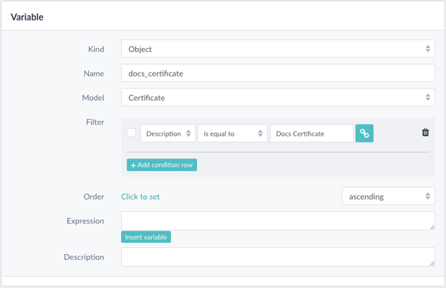Screen dimensions: 446x288
Task: Click the Order field label
Action: click(x=94, y=197)
